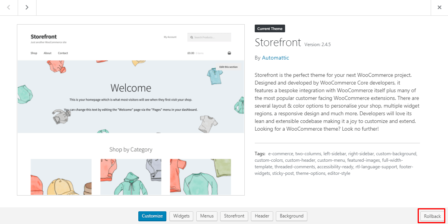Click the Search Products field in preview
Image resolution: width=448 pixels, height=224 pixels.
pyautogui.click(x=209, y=37)
